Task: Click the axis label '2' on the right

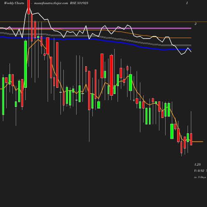Action: [x=195, y=24]
